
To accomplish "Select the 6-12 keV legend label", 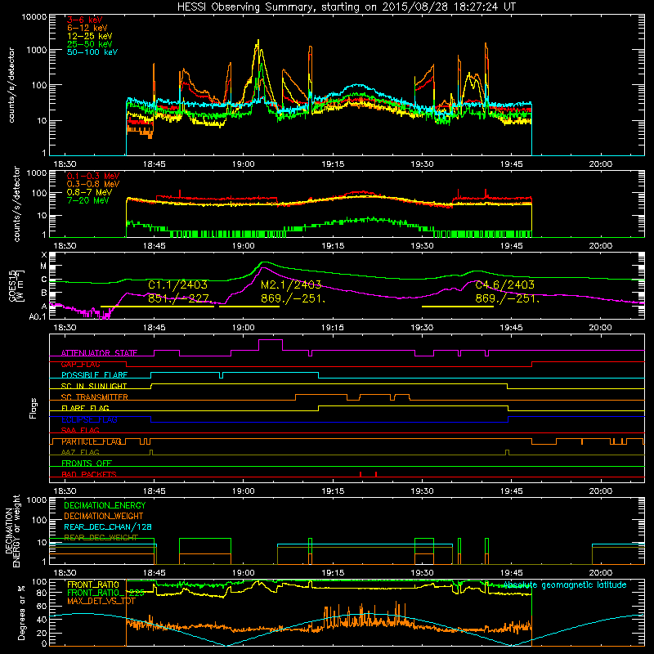I will (87, 28).
